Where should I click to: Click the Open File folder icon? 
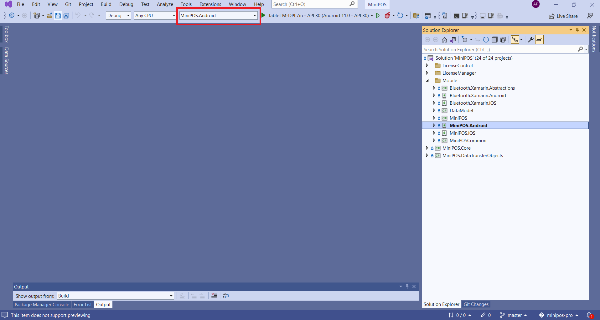coord(49,15)
